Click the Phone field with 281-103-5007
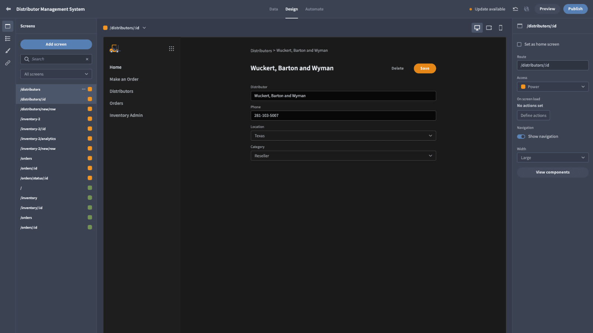 (343, 115)
